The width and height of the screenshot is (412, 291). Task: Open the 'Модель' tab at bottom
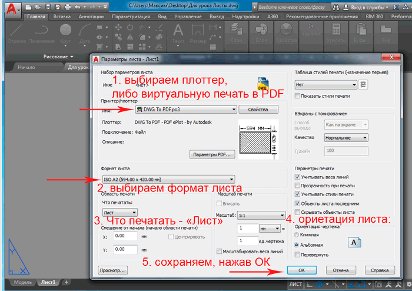pyautogui.click(x=22, y=283)
